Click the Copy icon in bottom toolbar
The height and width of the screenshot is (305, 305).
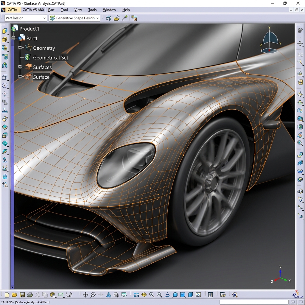coord(45,295)
